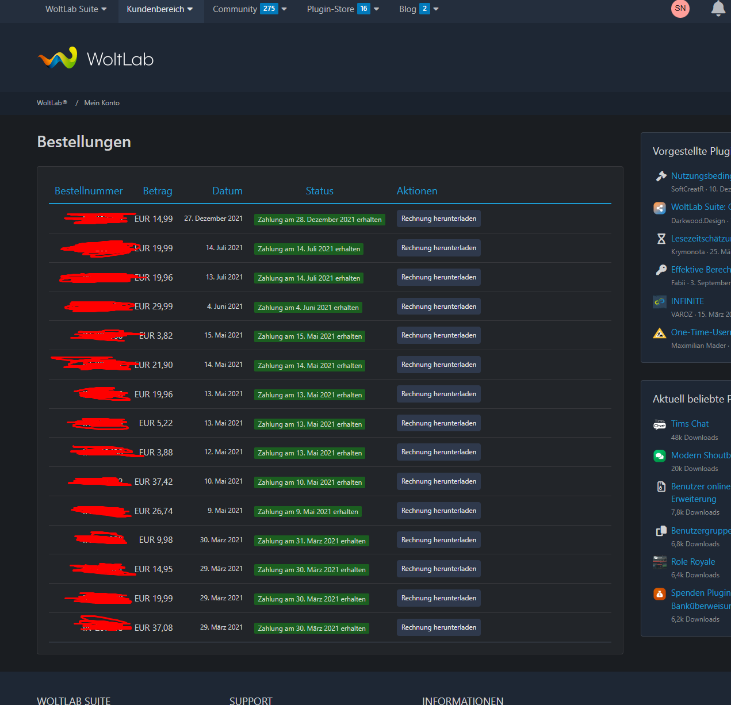Sort orders by Bestellnummer column
731x705 pixels.
coord(89,191)
